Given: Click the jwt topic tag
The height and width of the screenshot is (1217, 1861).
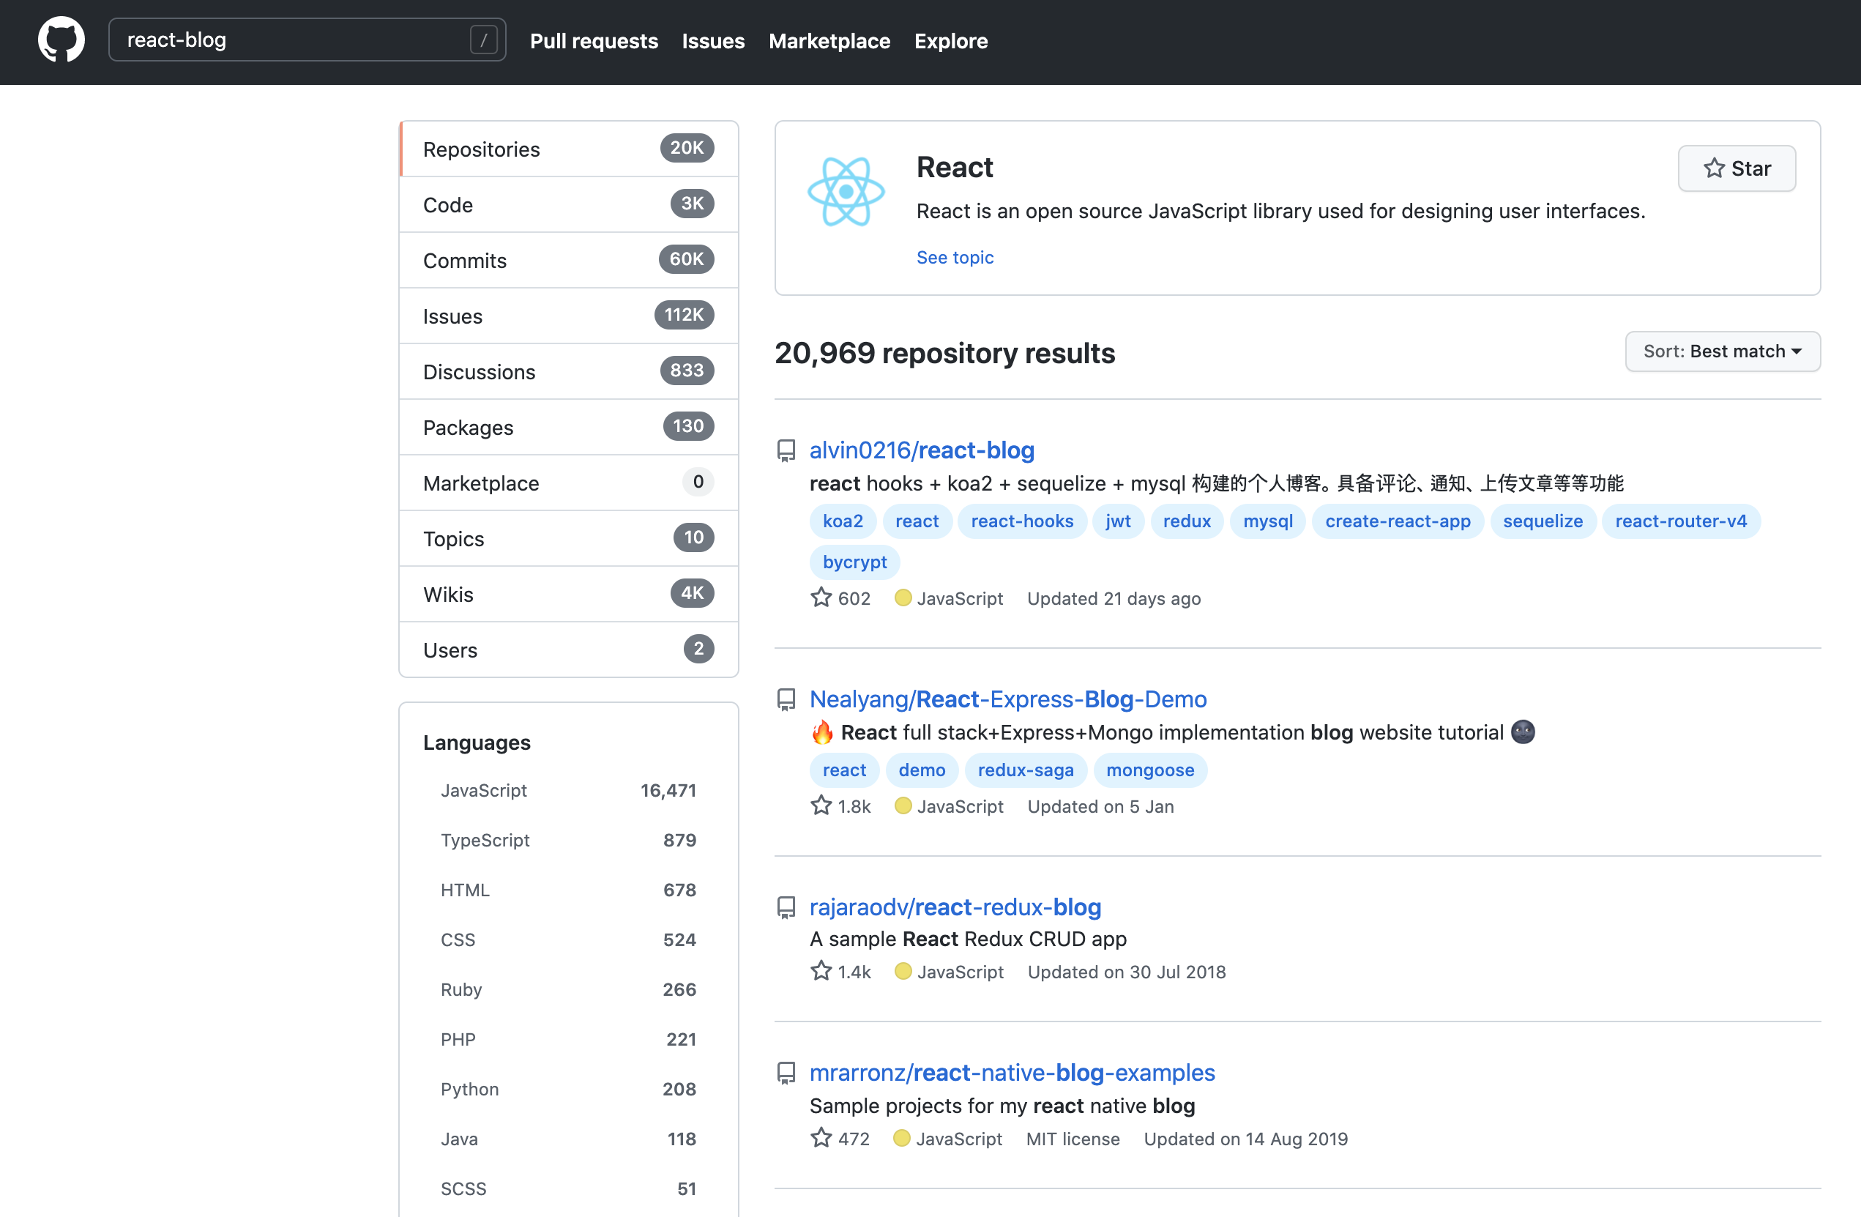Looking at the screenshot, I should click(1118, 521).
